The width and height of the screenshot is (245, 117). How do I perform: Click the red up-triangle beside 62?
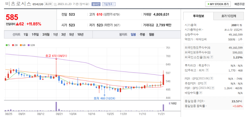(17, 24)
